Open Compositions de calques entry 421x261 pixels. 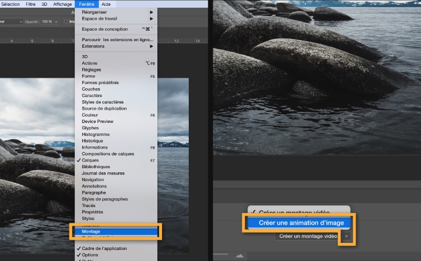[x=116, y=154]
